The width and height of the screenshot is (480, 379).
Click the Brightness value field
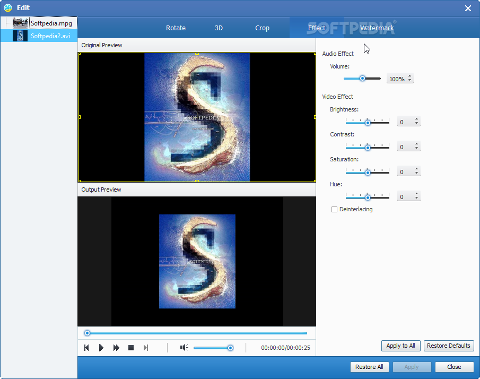pyautogui.click(x=405, y=122)
